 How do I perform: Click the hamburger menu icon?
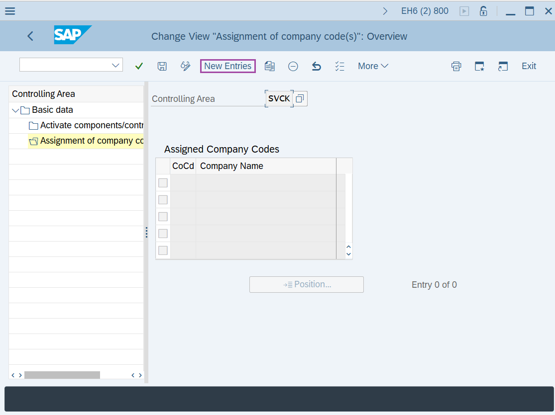(x=10, y=11)
